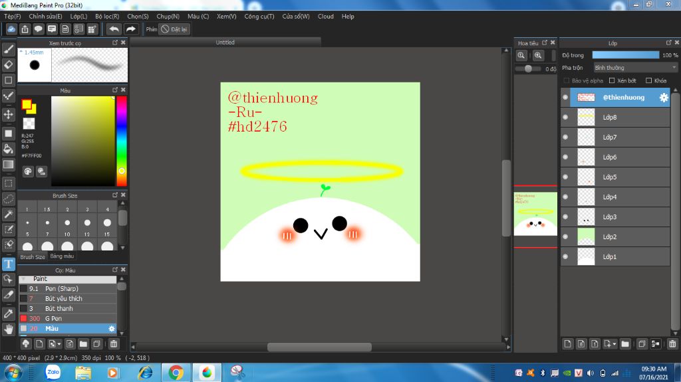Open the Lớp(L) menu
681x382 pixels.
[78, 17]
